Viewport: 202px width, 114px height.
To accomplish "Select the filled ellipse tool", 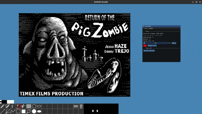I will (x=39, y=111).
